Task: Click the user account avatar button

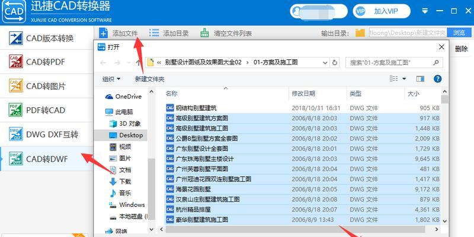Action: click(x=319, y=11)
